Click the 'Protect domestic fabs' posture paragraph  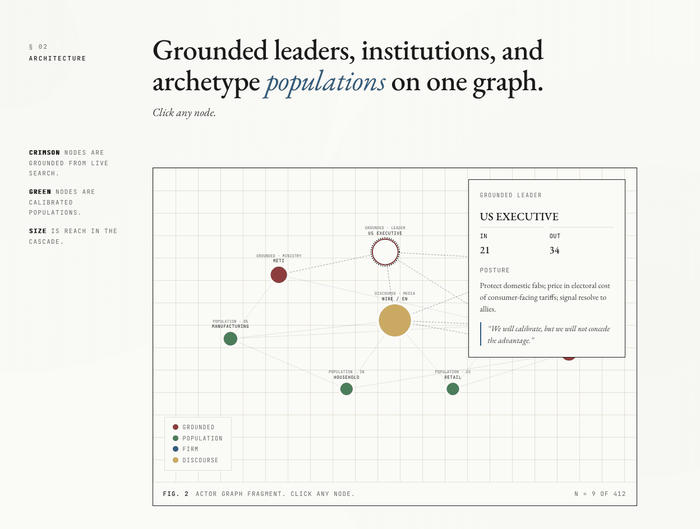tap(545, 297)
